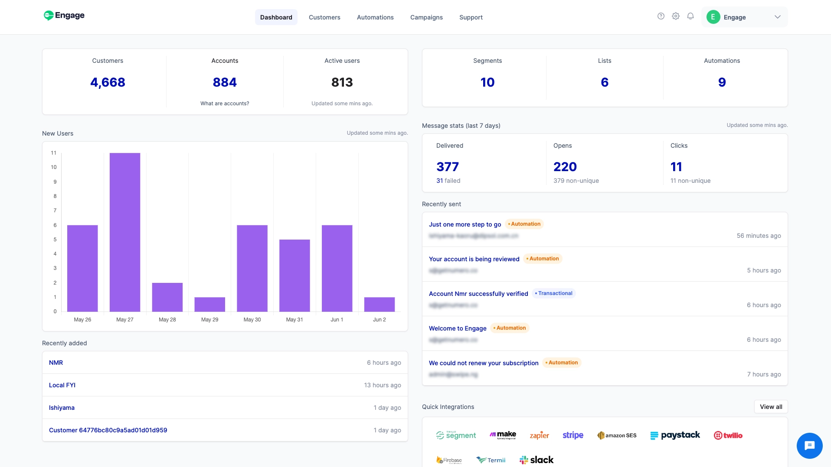Open the Automations navigation tab
The image size is (831, 467).
(375, 17)
